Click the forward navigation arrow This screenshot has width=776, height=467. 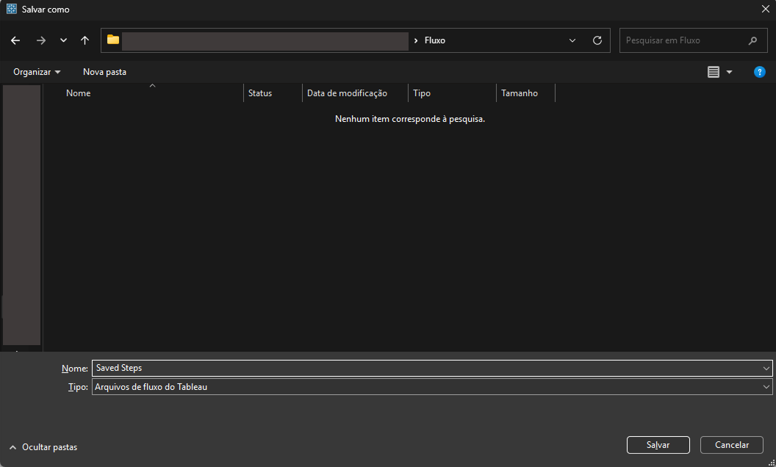coord(40,40)
